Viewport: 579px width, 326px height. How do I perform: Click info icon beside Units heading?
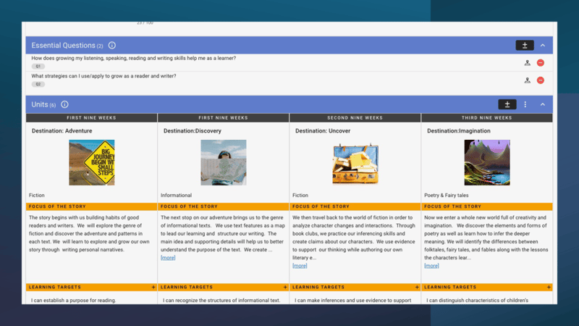point(64,105)
